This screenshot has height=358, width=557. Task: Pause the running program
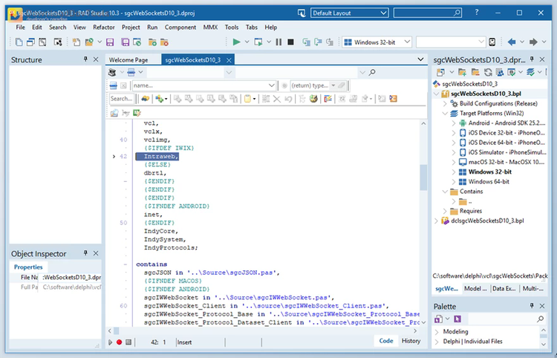278,42
